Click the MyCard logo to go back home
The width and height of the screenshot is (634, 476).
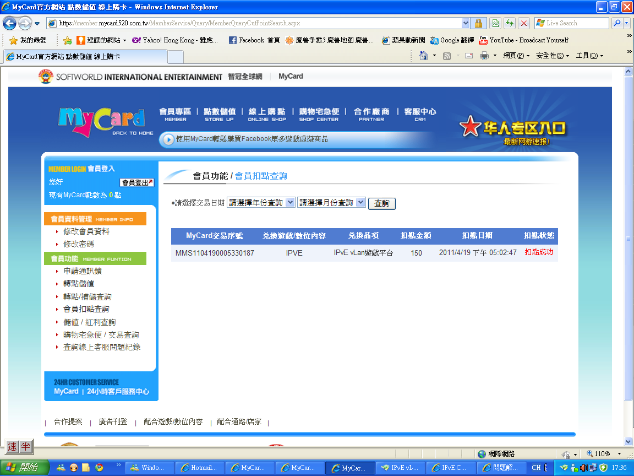coord(102,120)
